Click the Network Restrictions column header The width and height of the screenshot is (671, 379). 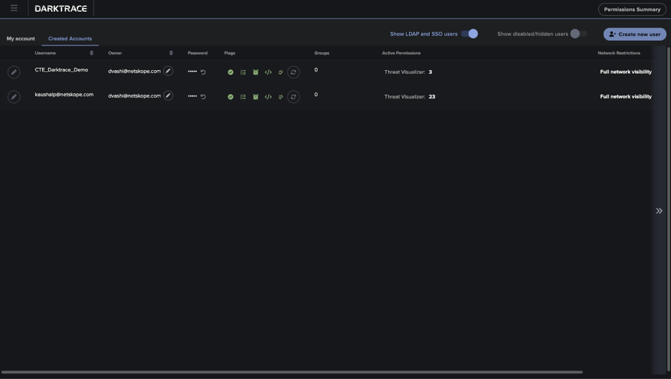(619, 53)
